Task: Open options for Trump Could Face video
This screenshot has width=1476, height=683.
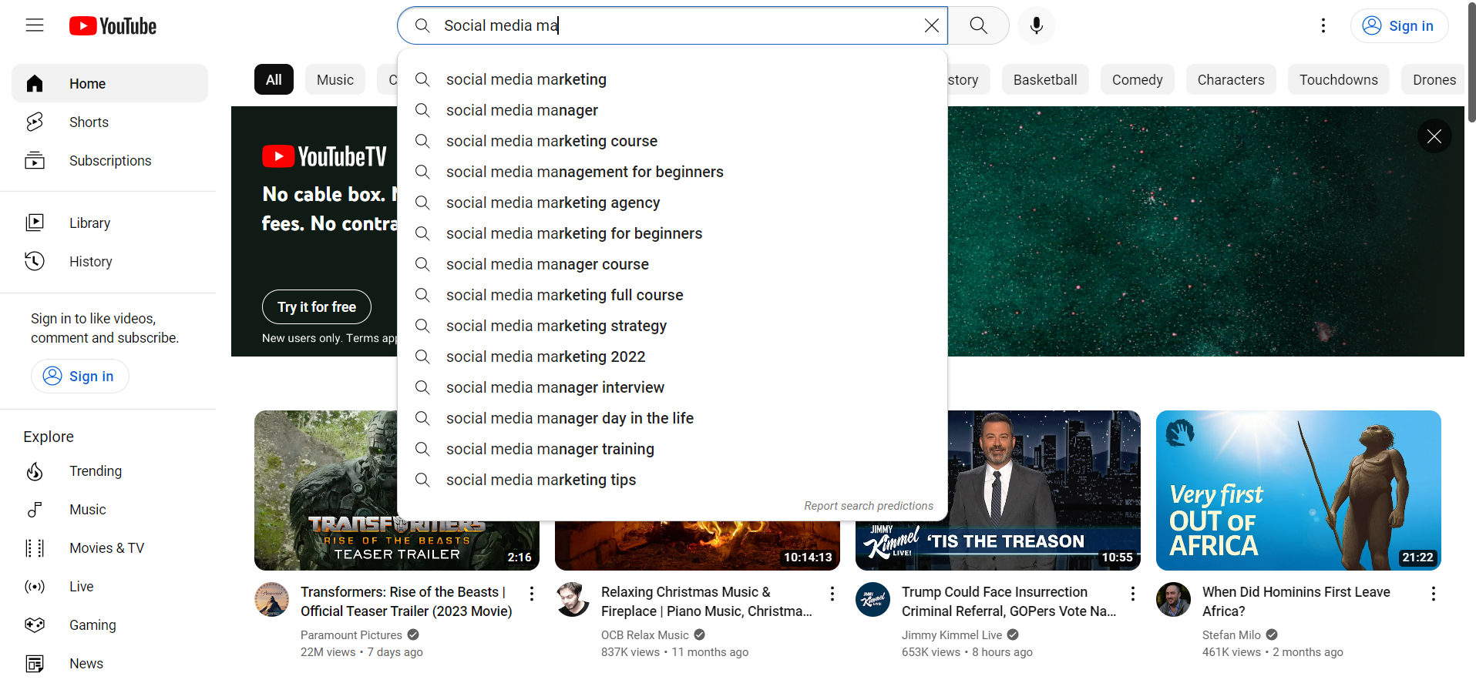Action: point(1133,593)
